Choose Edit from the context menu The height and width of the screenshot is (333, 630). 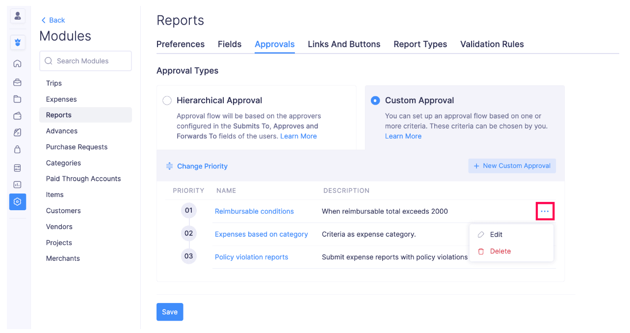tap(496, 235)
